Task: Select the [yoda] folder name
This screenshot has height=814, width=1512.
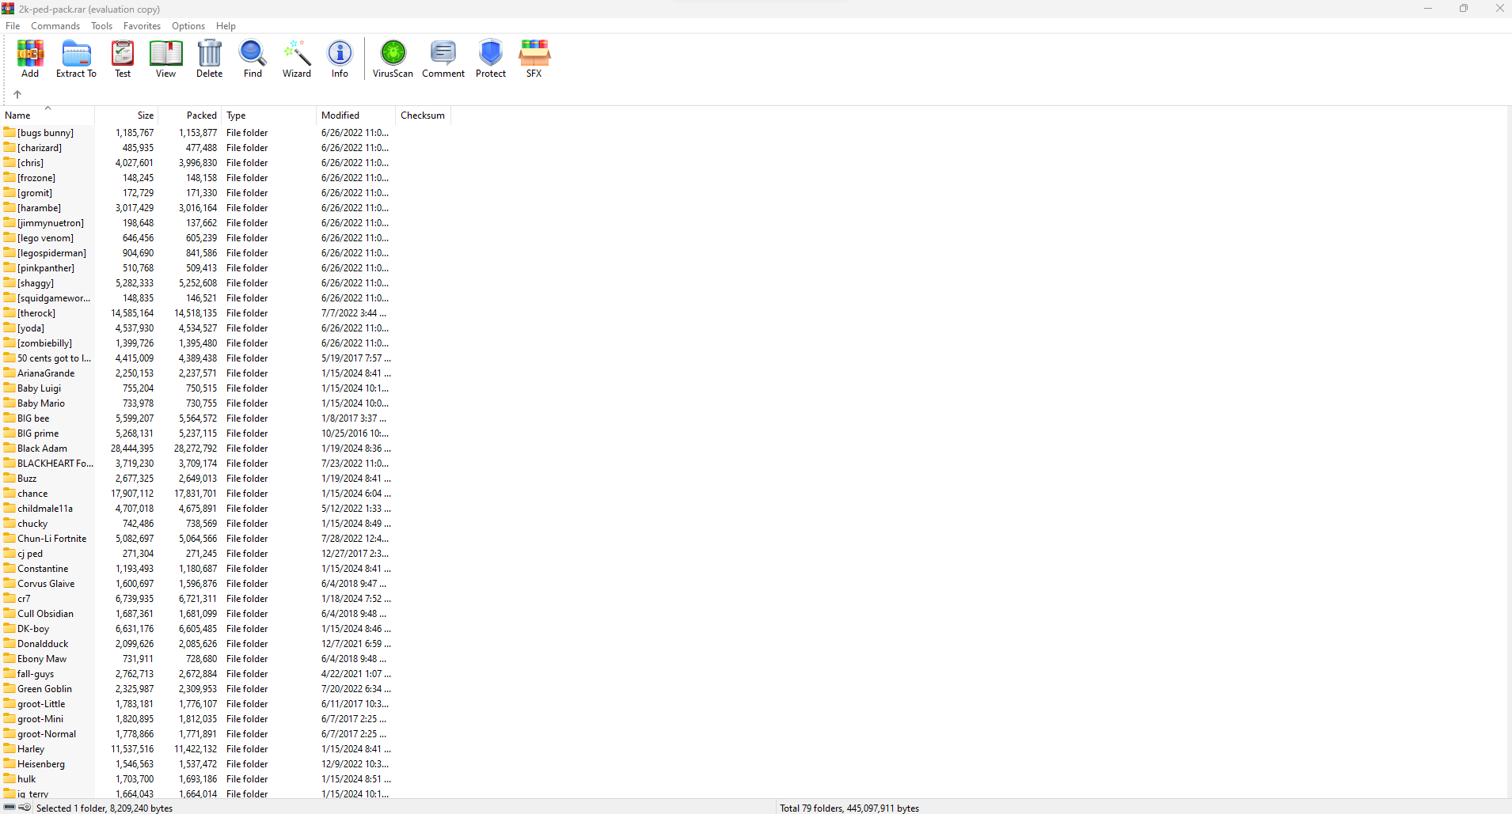Action: tap(31, 328)
